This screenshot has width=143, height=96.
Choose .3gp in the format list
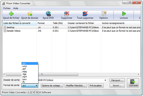click(x=30, y=74)
